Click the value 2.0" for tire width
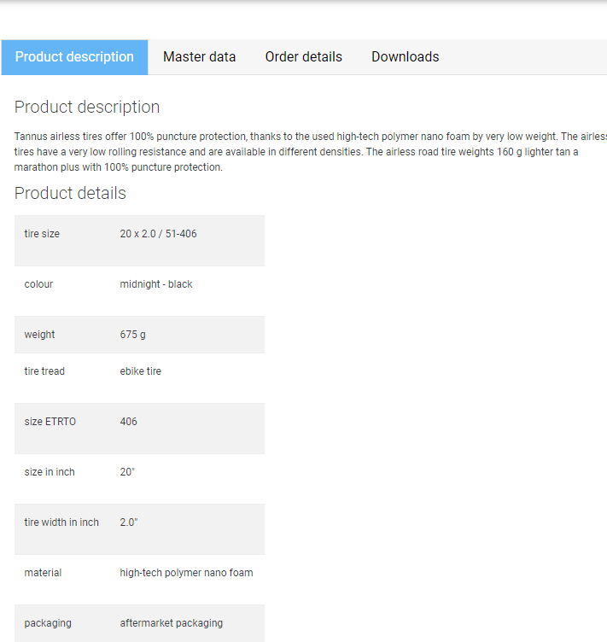Viewport: 607px width, 642px height. (129, 522)
